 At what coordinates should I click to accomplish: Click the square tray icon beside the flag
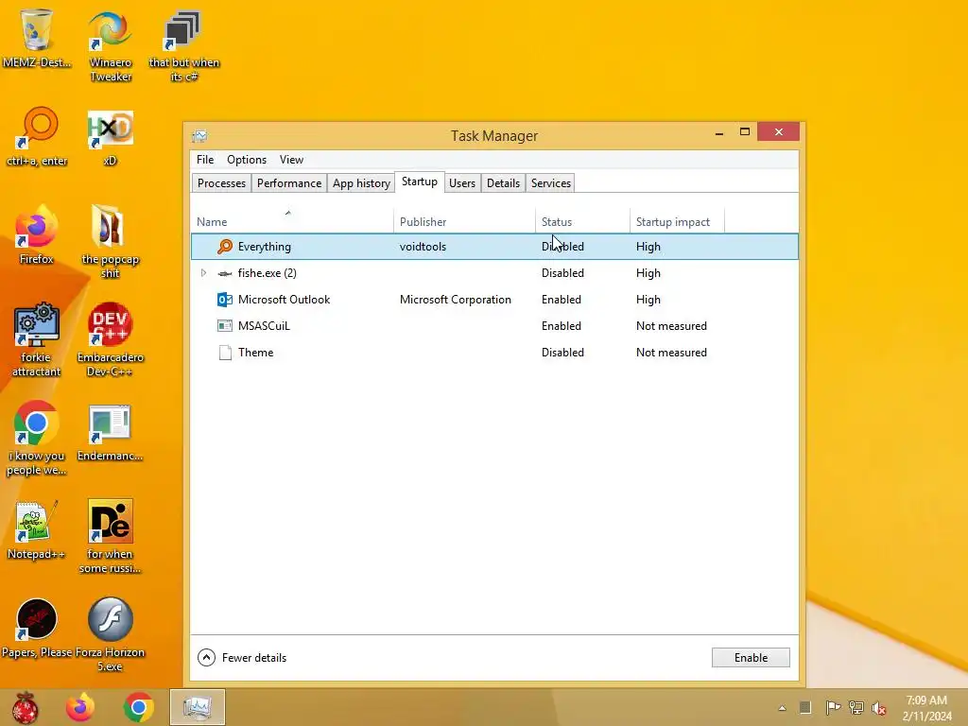(805, 707)
